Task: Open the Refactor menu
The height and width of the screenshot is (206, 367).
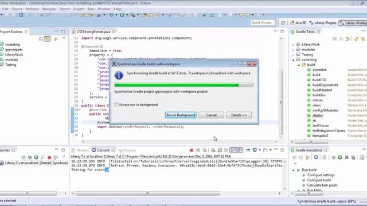Action: click(x=32, y=9)
